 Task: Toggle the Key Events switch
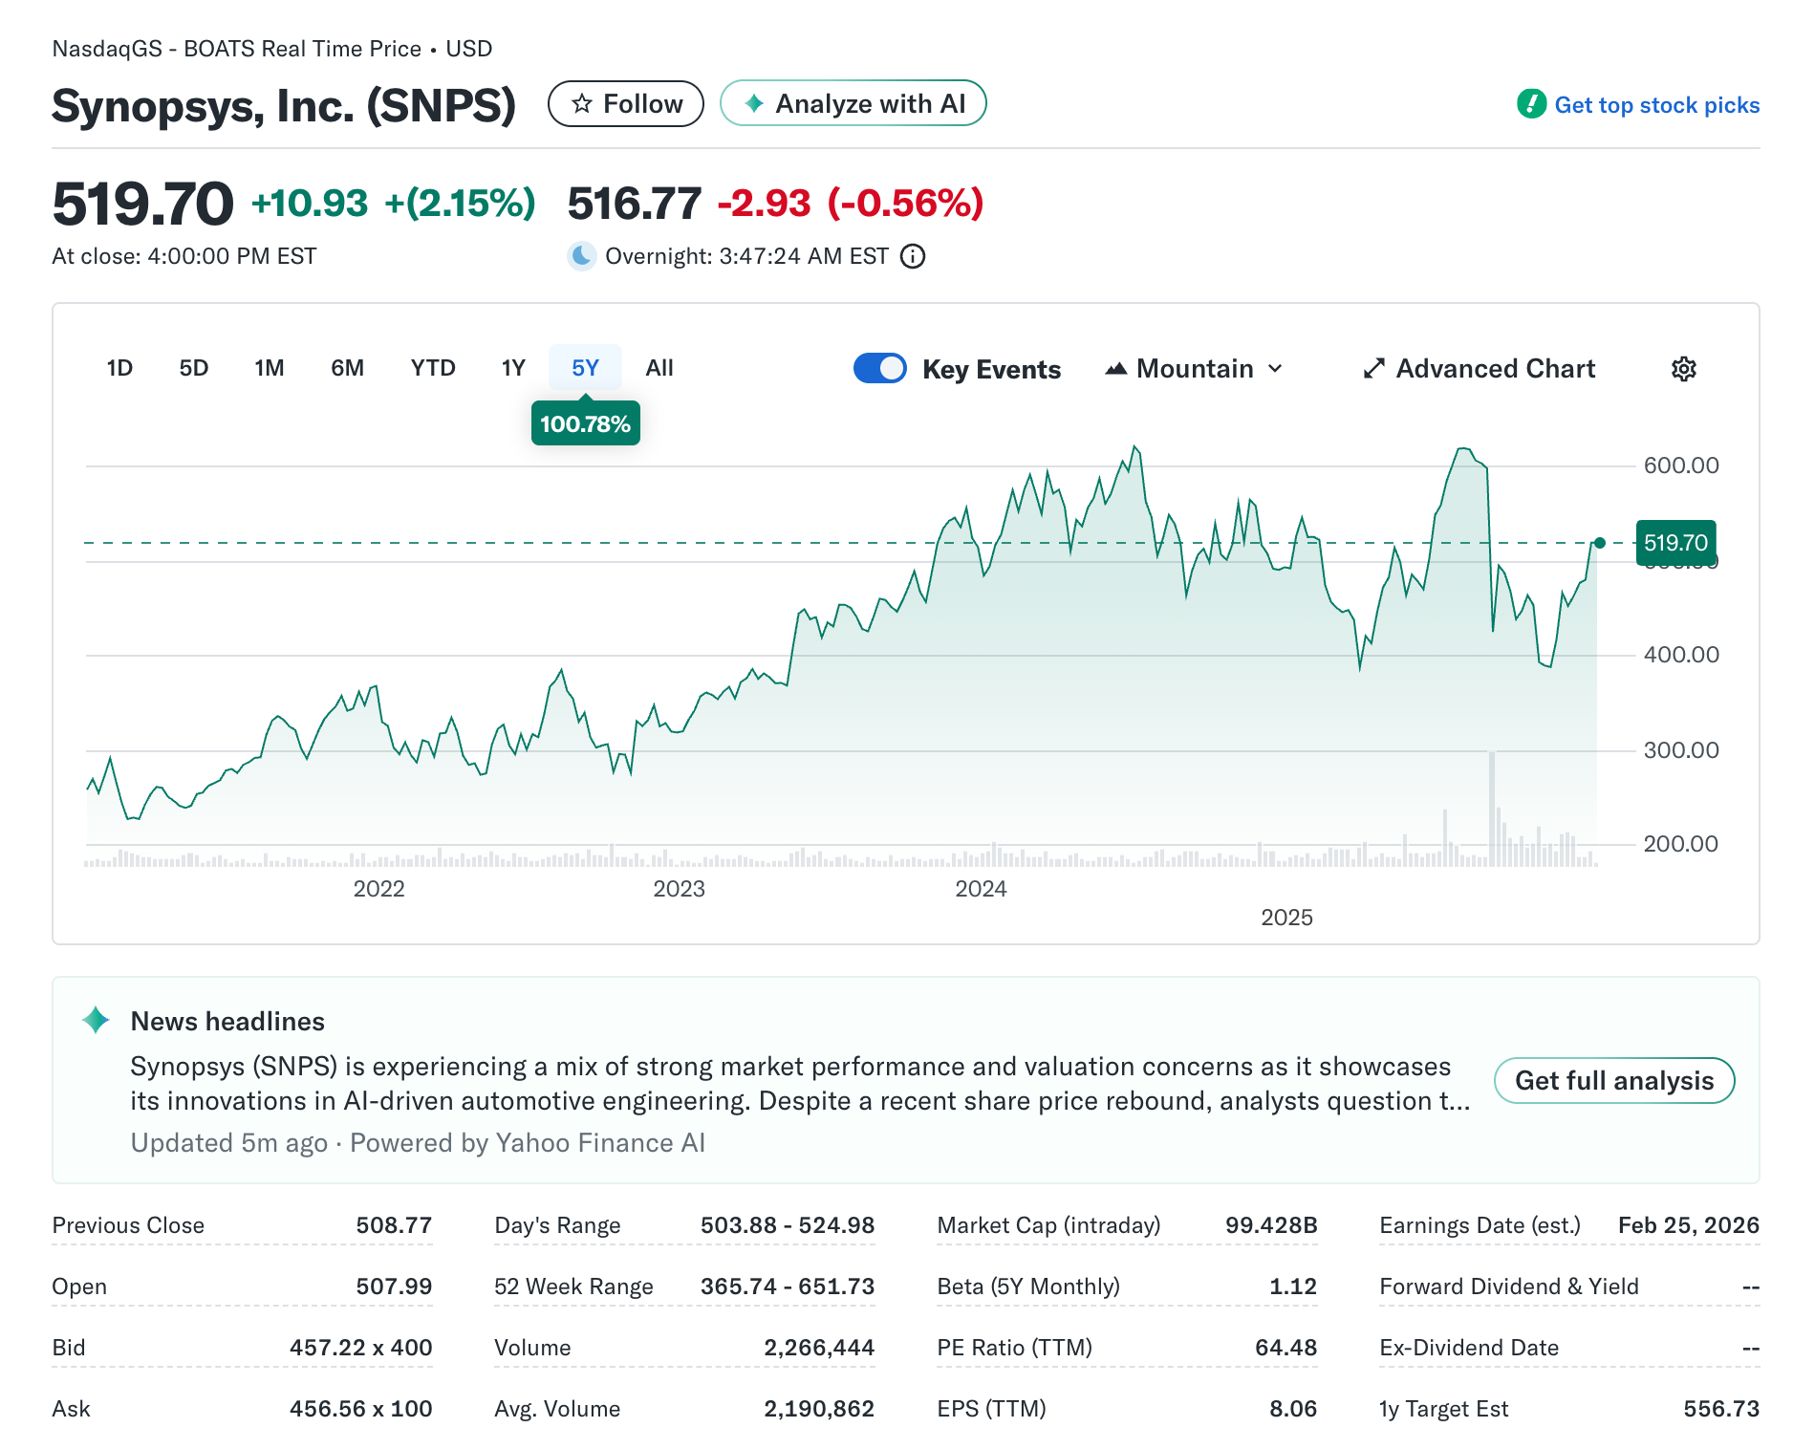click(879, 368)
